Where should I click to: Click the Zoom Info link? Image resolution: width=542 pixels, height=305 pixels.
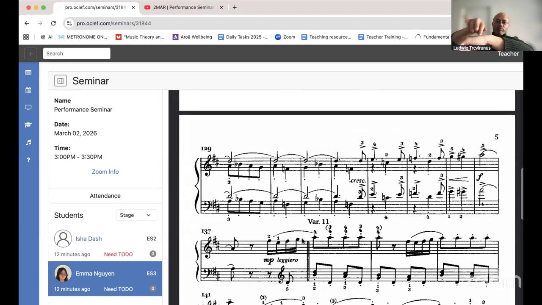pyautogui.click(x=105, y=172)
